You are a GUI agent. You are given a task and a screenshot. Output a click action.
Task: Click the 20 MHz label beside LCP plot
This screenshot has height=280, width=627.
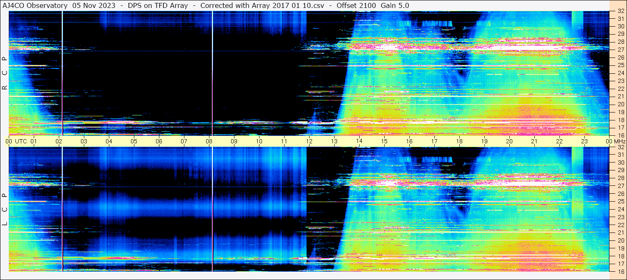point(621,240)
